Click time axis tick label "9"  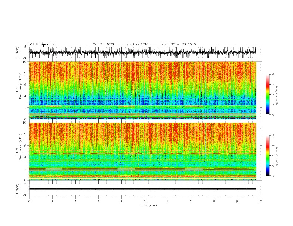[237, 201]
